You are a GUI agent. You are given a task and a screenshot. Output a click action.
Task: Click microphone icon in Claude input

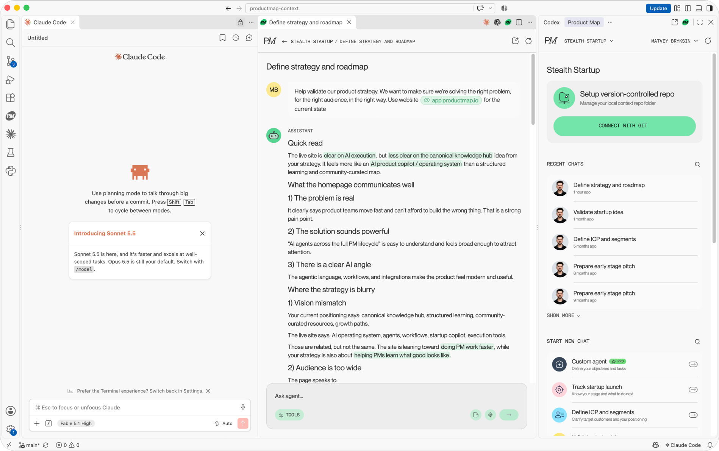click(243, 407)
